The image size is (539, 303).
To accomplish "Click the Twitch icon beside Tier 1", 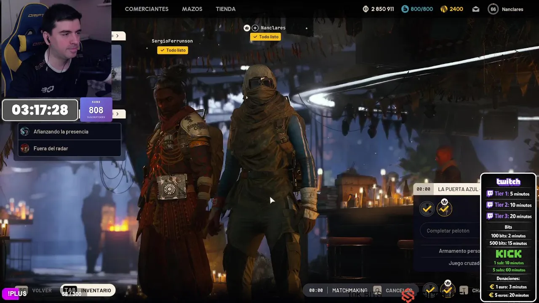I will (490, 194).
